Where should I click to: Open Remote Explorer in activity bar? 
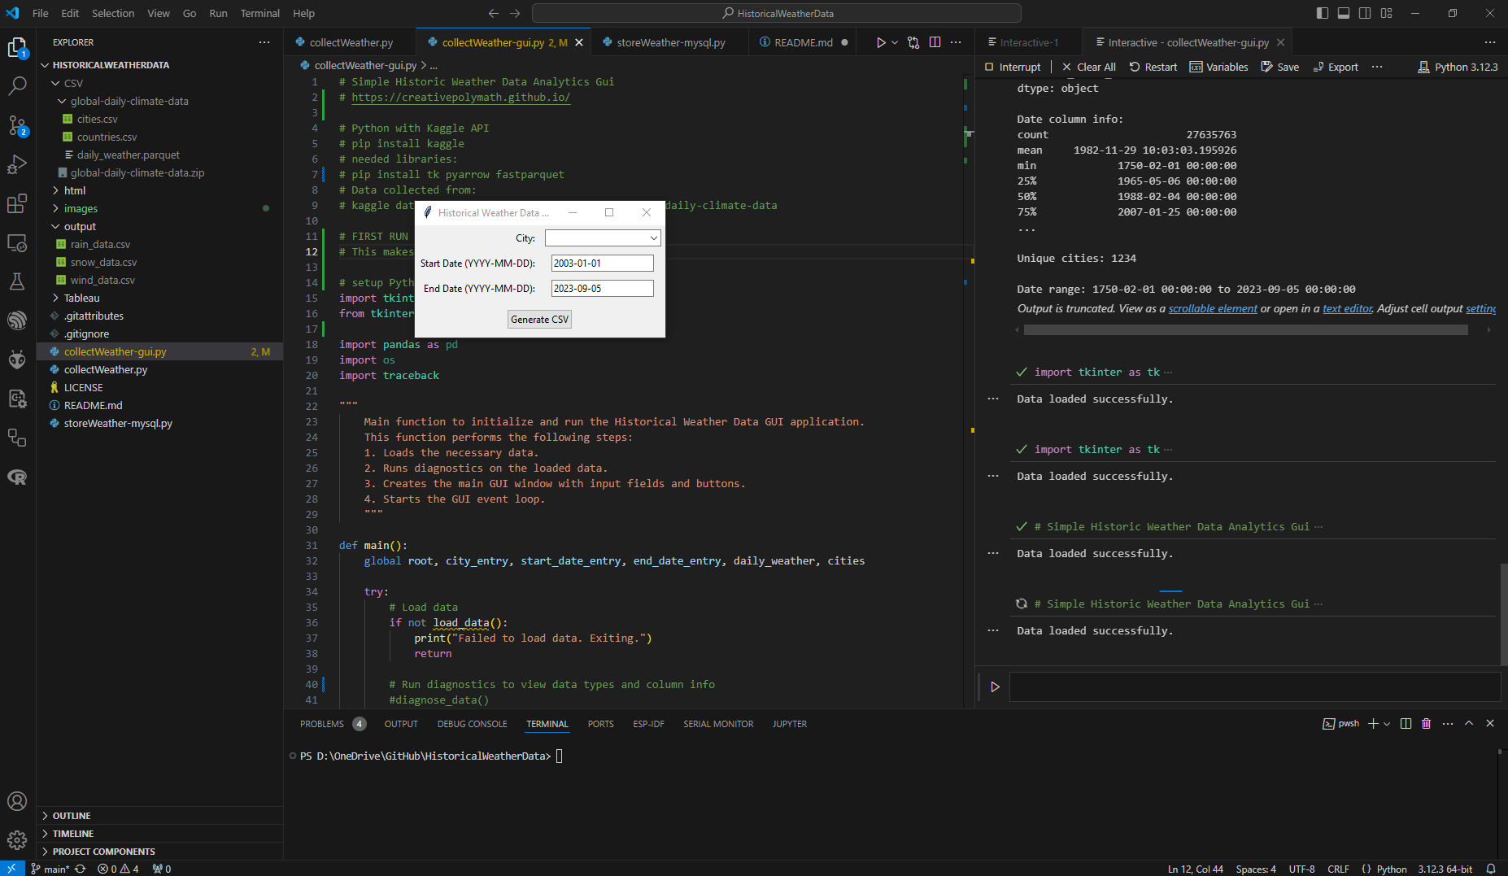tap(17, 242)
